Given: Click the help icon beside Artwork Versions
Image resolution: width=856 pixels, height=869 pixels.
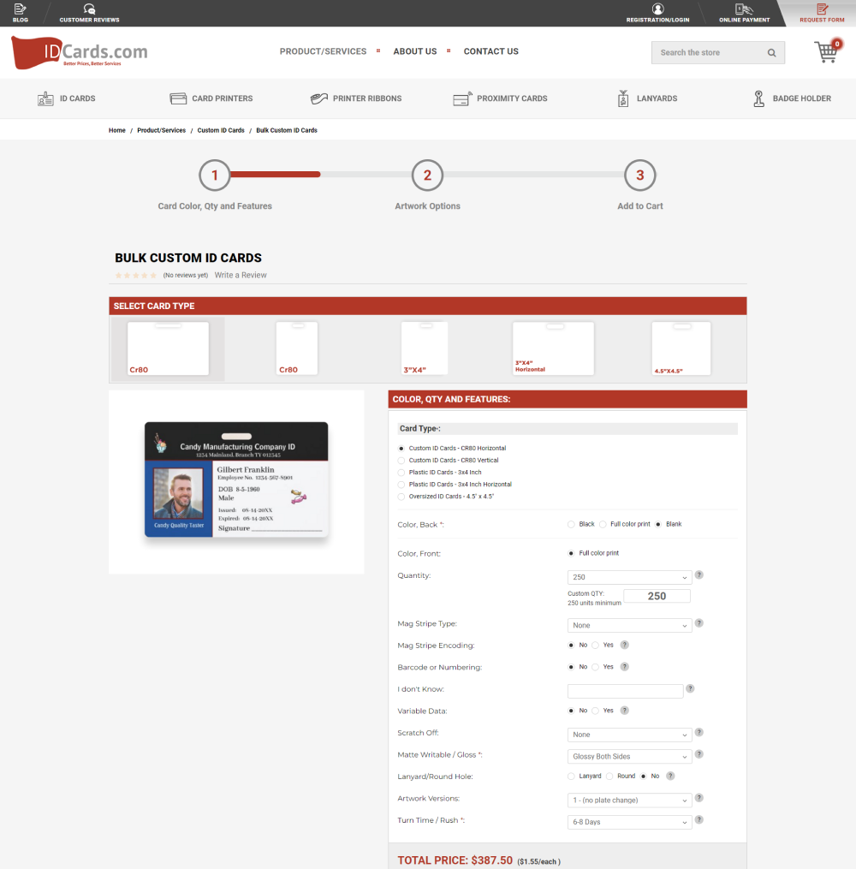Looking at the screenshot, I should point(699,797).
